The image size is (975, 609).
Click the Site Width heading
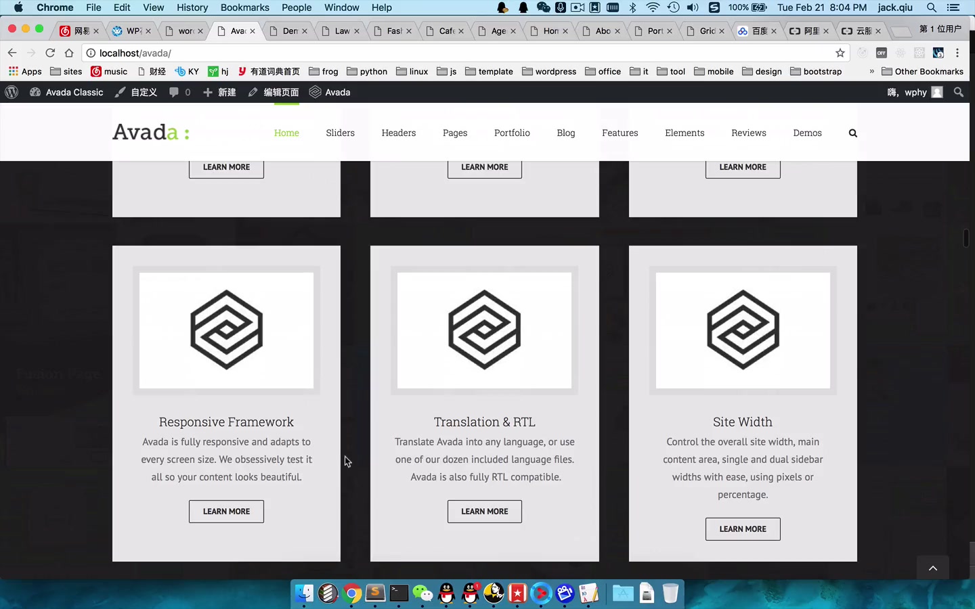(743, 422)
